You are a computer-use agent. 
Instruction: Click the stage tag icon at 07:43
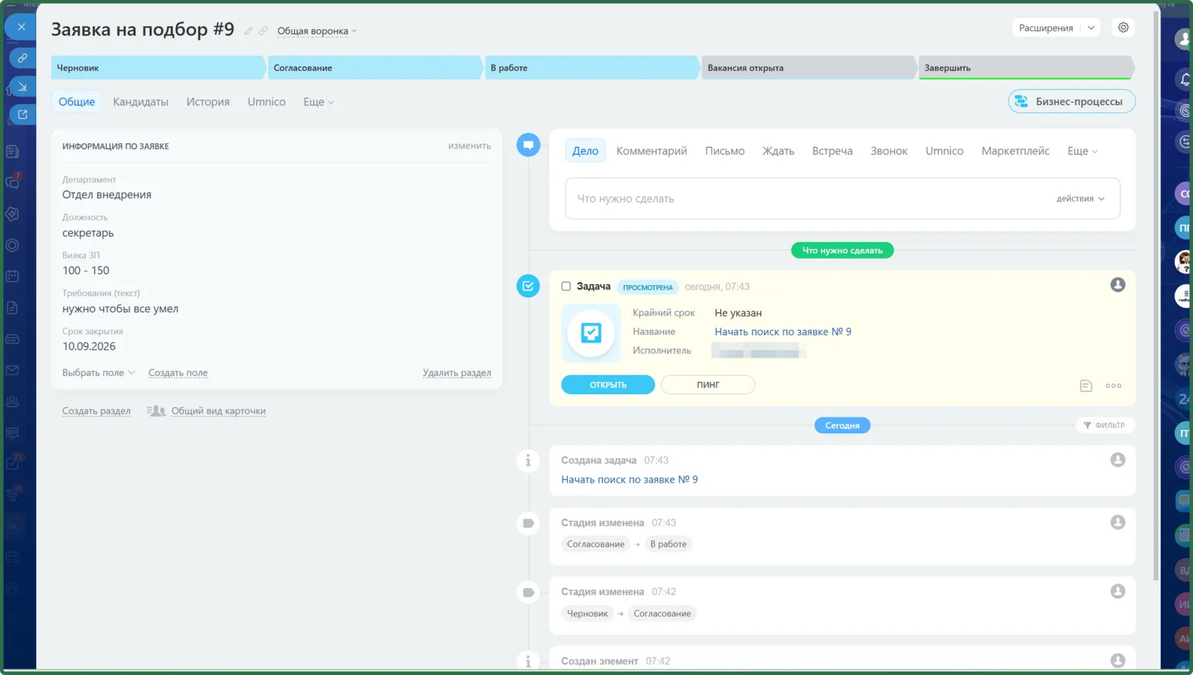click(x=528, y=523)
